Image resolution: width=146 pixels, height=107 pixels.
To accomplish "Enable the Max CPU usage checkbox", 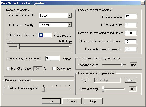I will pyautogui.click(x=8, y=69).
